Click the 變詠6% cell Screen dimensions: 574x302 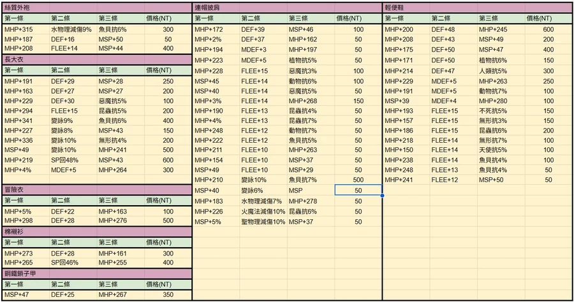coord(263,191)
